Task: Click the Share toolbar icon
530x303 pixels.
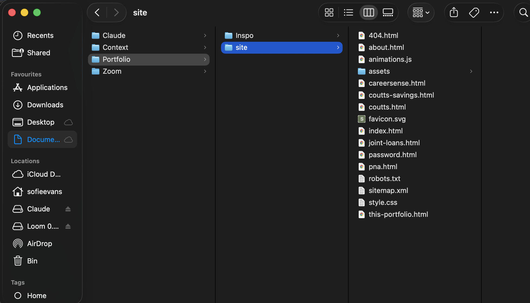Action: [x=454, y=12]
